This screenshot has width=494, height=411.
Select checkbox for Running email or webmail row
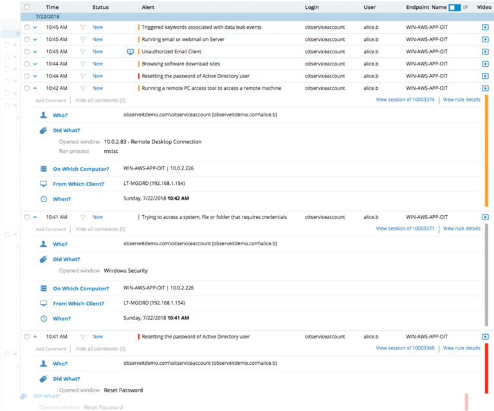click(26, 39)
